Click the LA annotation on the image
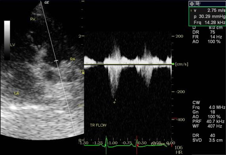 [x=17, y=93]
